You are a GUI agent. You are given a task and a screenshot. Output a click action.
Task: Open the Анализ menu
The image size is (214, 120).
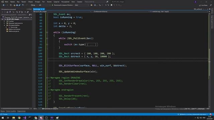pos(49,2)
